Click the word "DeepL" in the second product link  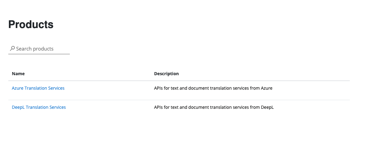click(x=18, y=107)
